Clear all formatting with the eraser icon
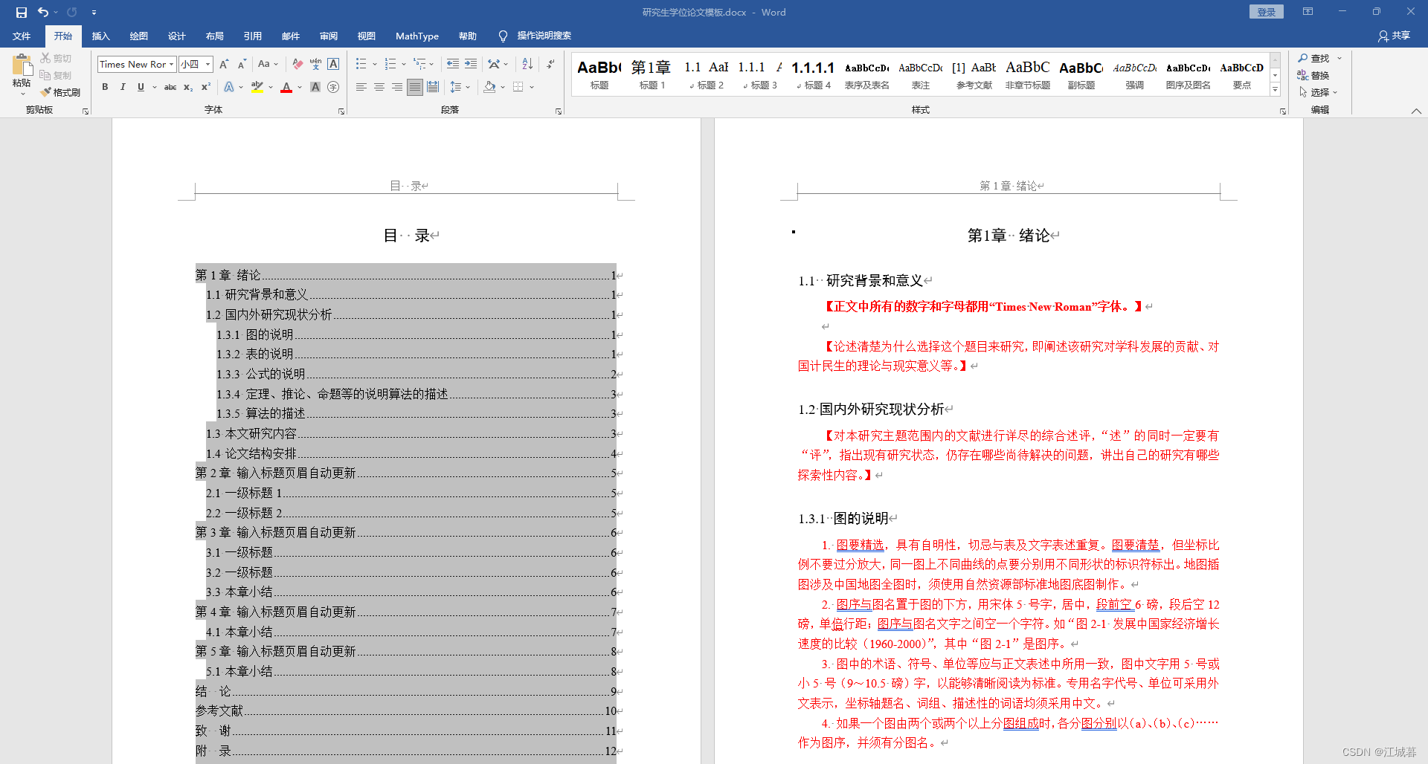The width and height of the screenshot is (1428, 764). tap(297, 65)
